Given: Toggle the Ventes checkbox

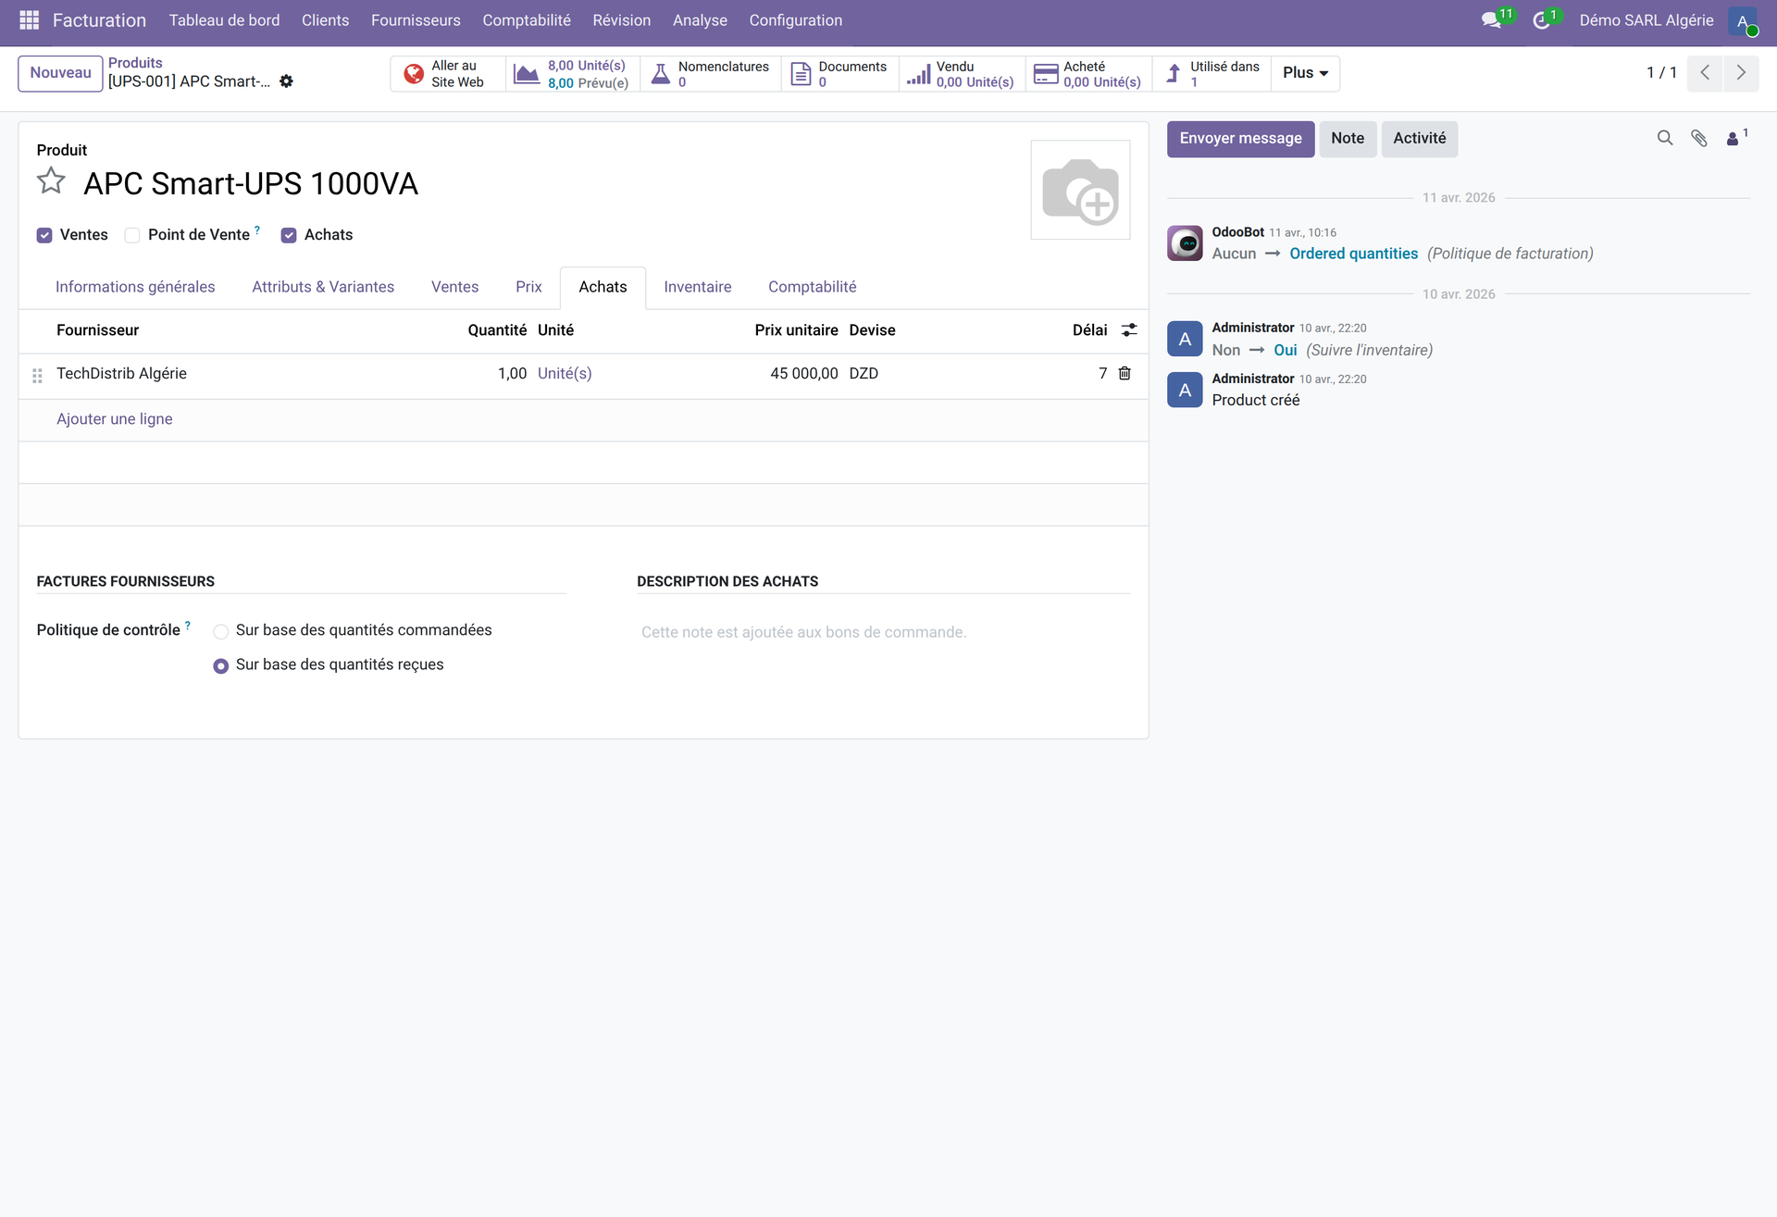Looking at the screenshot, I should [44, 236].
